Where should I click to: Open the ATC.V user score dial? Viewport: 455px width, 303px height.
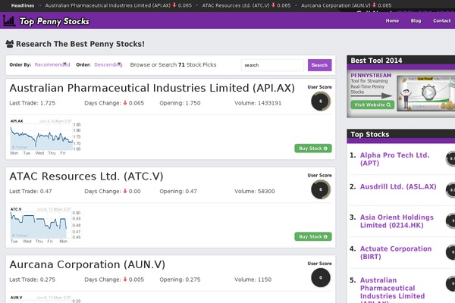[321, 189]
